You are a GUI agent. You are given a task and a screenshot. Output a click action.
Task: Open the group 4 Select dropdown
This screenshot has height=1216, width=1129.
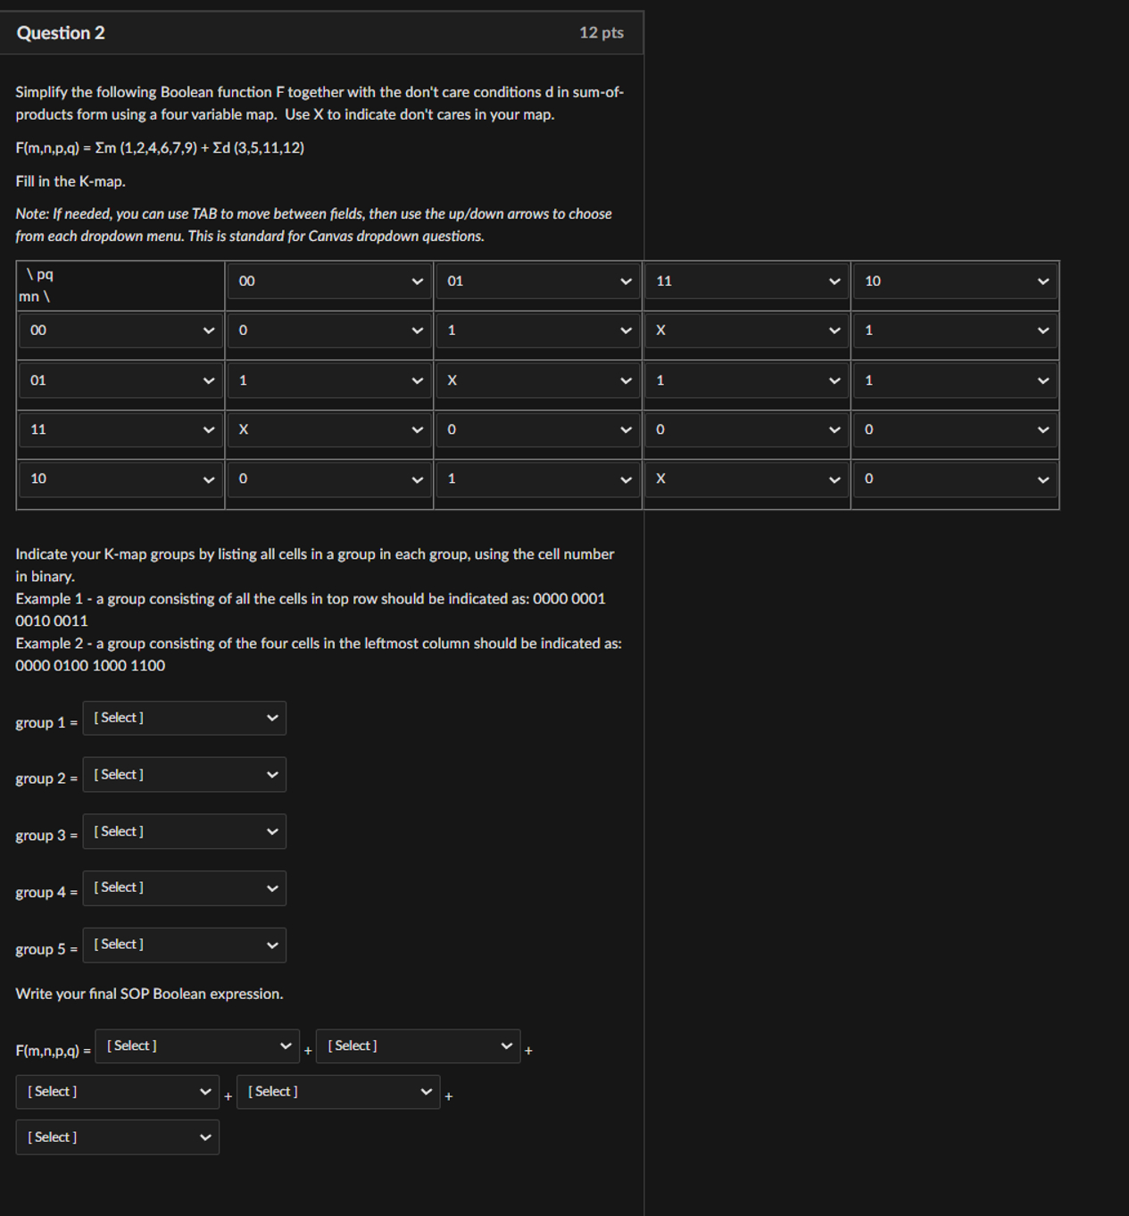[184, 887]
